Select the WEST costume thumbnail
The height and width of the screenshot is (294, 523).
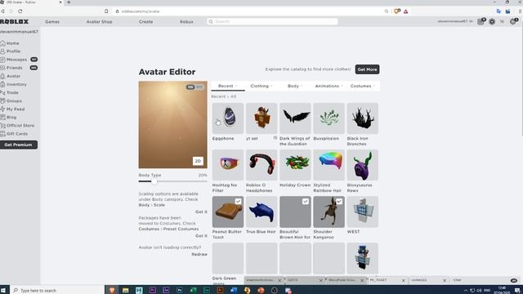pos(363,212)
